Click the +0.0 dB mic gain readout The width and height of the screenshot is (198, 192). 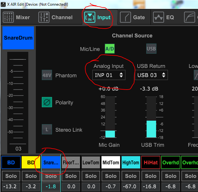[x=108, y=89]
